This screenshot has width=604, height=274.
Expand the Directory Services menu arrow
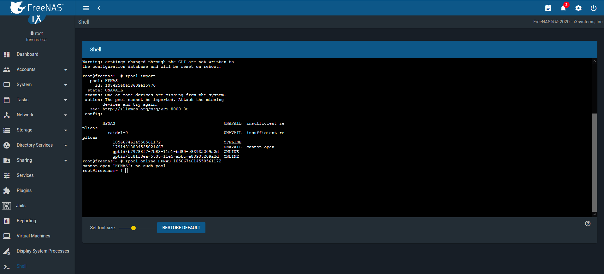point(66,145)
